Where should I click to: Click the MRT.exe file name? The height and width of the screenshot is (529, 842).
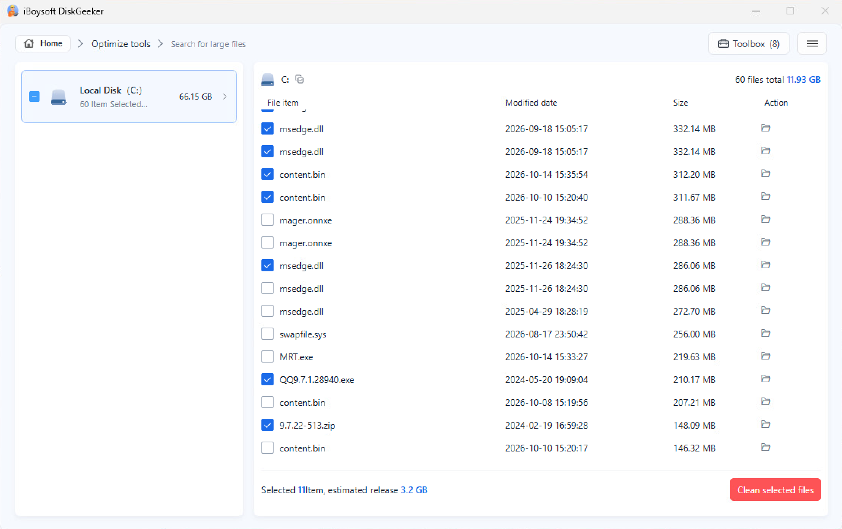pos(296,357)
